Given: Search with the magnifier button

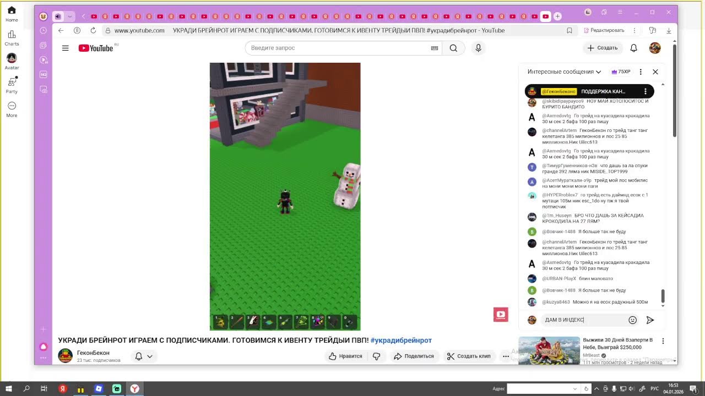Looking at the screenshot, I should [453, 48].
